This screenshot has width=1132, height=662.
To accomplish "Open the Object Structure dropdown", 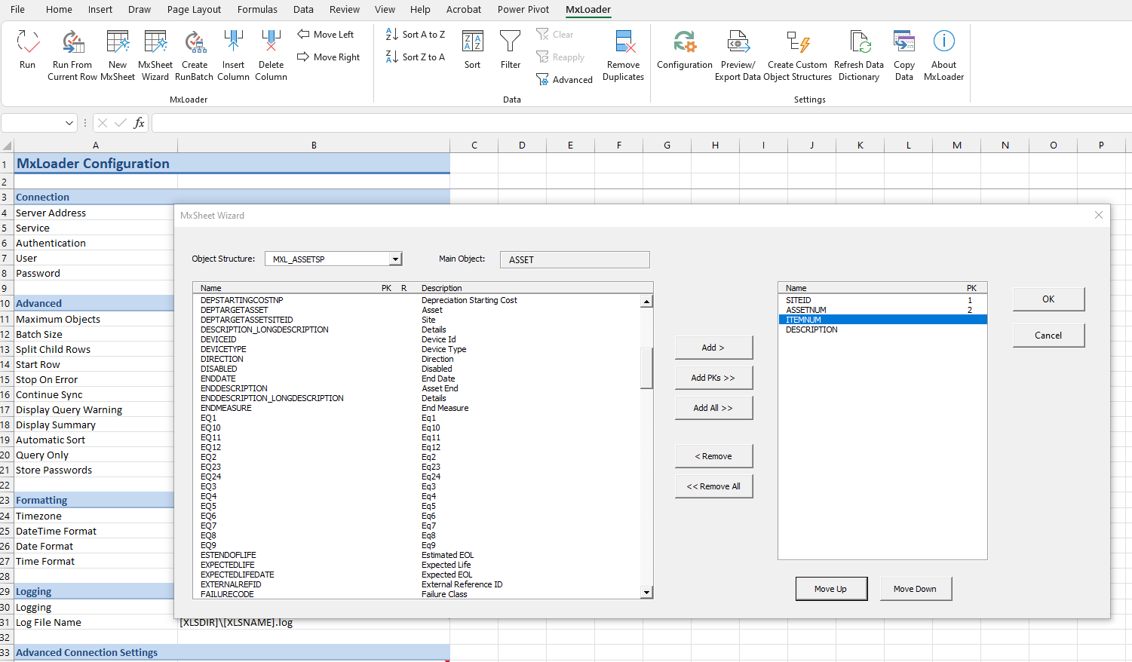I will click(x=395, y=259).
